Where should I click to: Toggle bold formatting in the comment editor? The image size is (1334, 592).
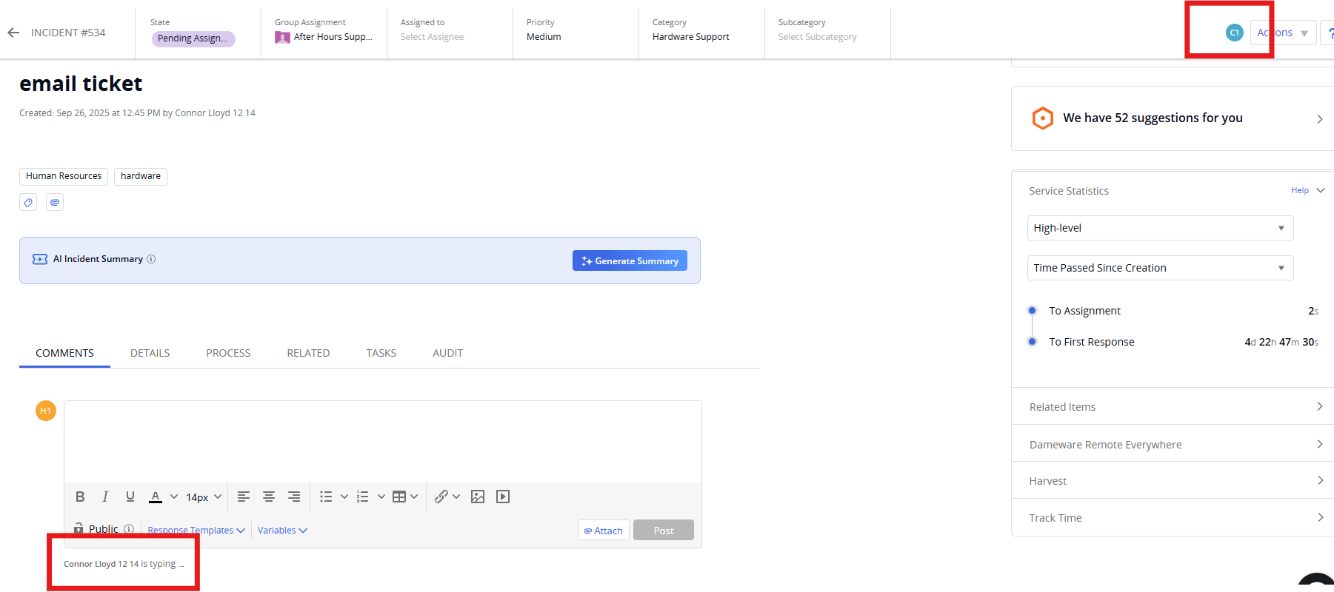click(x=80, y=497)
